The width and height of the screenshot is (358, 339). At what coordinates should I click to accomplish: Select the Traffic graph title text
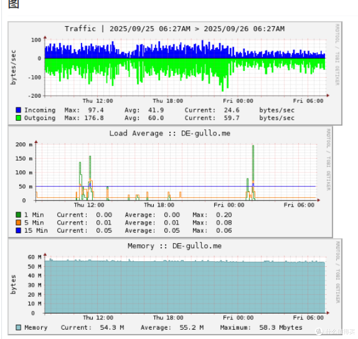click(175, 29)
